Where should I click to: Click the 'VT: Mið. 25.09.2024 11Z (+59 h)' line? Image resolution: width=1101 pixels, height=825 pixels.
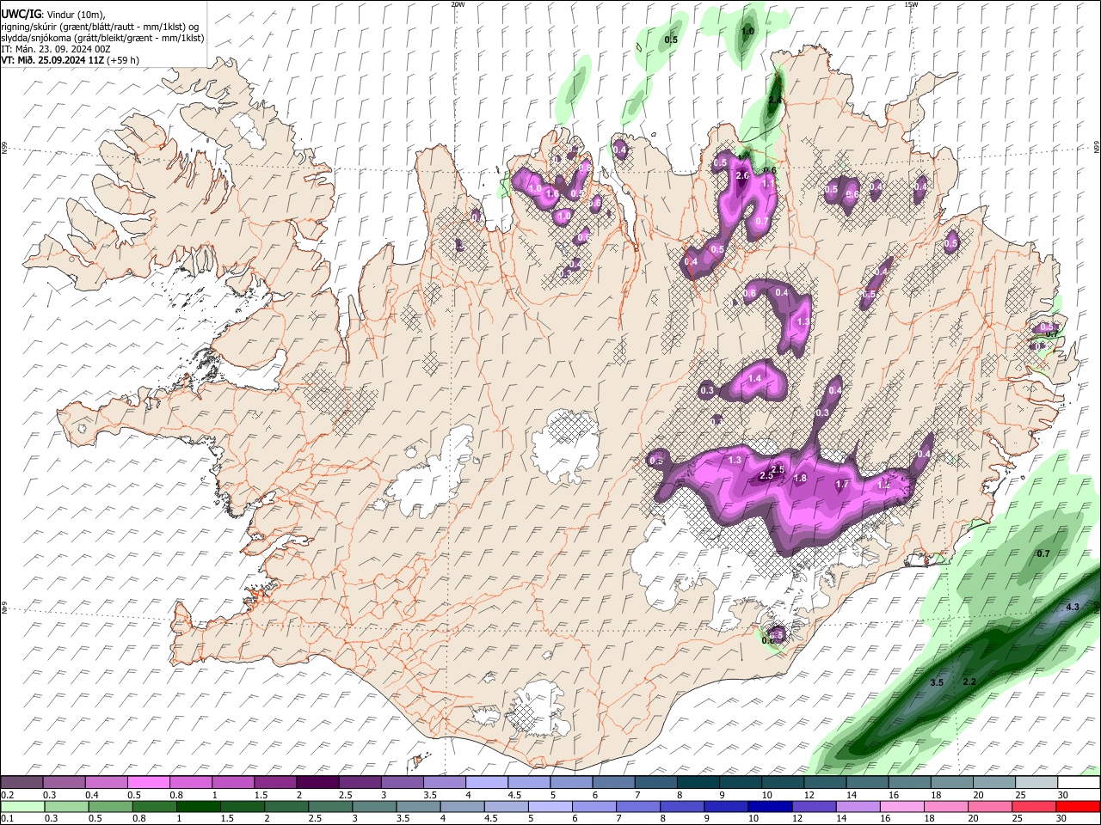coord(71,60)
